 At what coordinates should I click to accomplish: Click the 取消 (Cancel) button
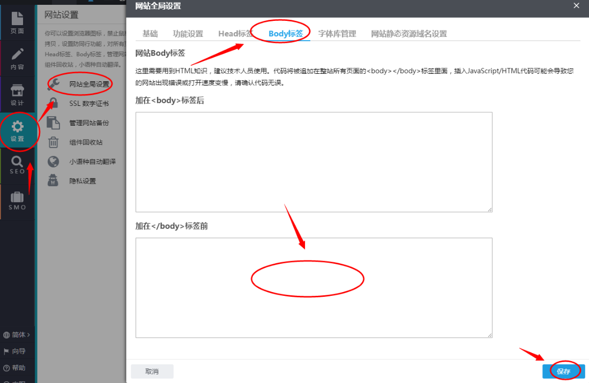[x=152, y=371]
